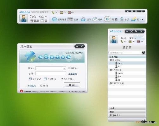Viewport: 159px width, 126px height.
Task: Expand the group 234532 (0/0)
Action: [111, 83]
